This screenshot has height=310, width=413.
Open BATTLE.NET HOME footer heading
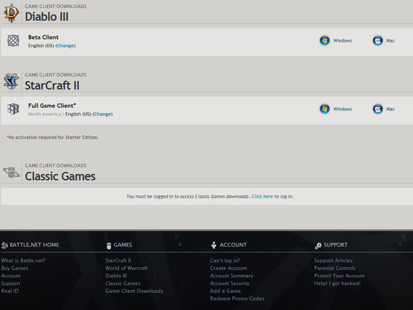pyautogui.click(x=34, y=245)
